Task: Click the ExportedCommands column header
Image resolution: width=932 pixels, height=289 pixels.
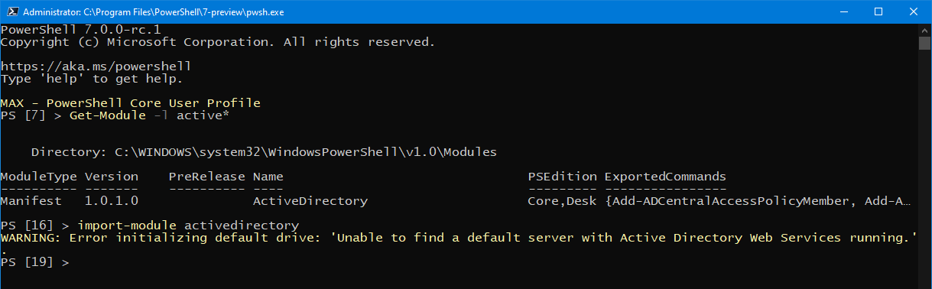Action: (x=665, y=177)
